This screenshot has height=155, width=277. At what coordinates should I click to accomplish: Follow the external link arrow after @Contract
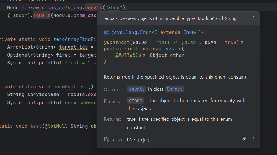pyautogui.click(x=242, y=43)
